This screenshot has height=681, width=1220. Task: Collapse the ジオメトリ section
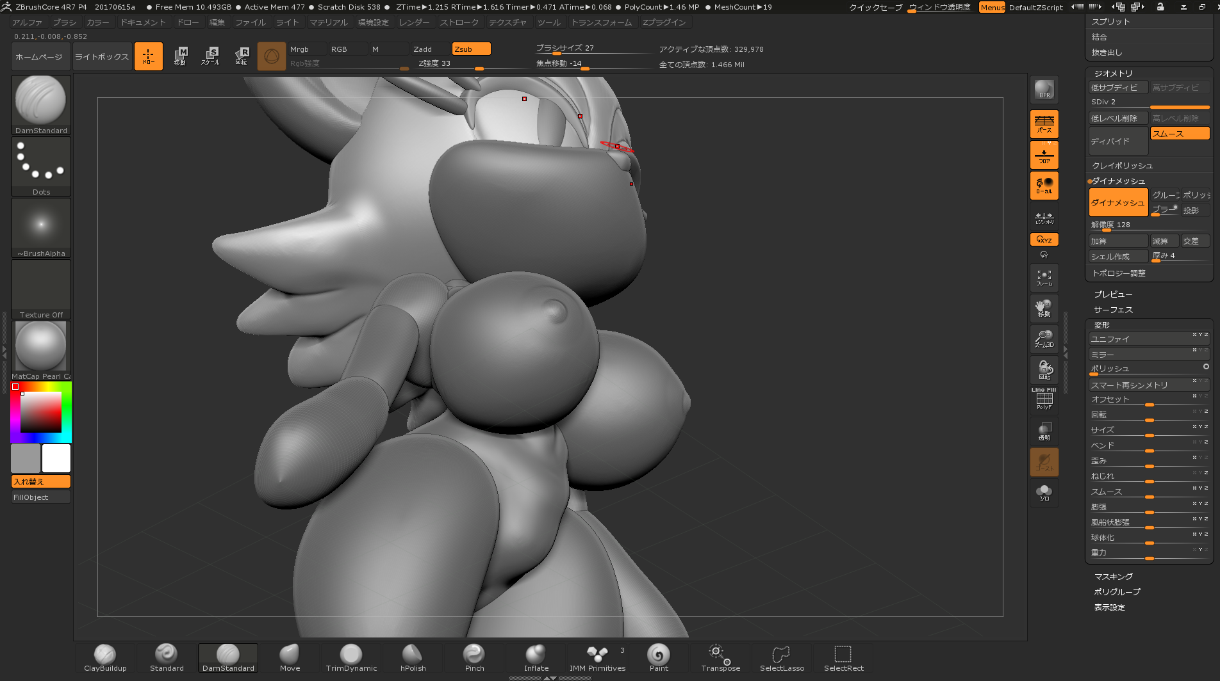[1113, 74]
